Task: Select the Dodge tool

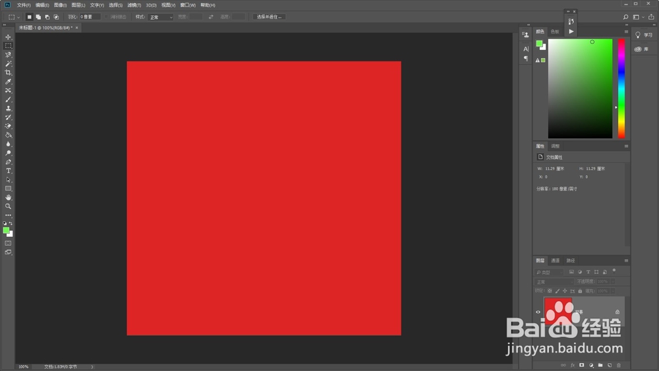Action: (x=8, y=153)
